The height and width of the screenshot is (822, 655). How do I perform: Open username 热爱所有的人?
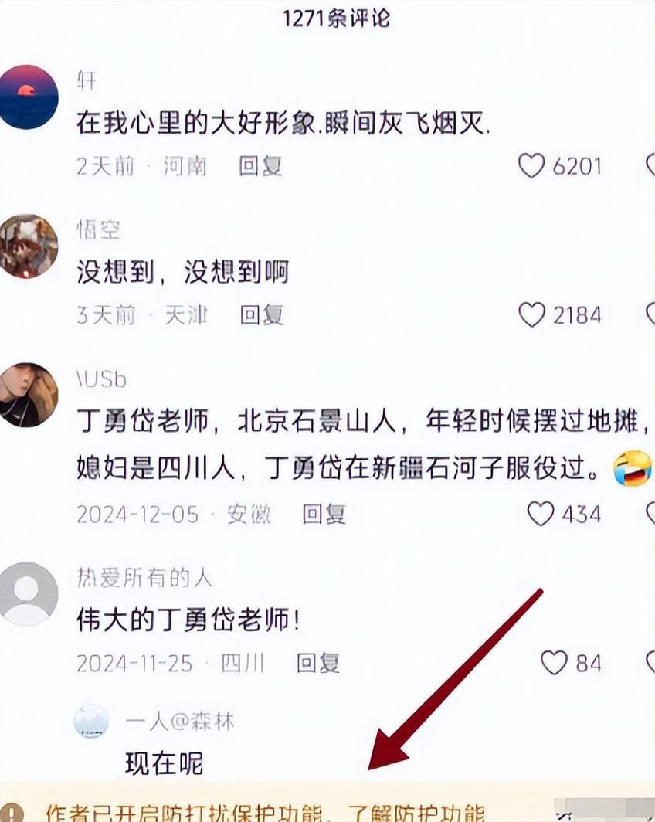tap(144, 578)
